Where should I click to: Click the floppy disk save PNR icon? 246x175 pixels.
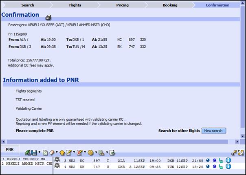click(34, 153)
